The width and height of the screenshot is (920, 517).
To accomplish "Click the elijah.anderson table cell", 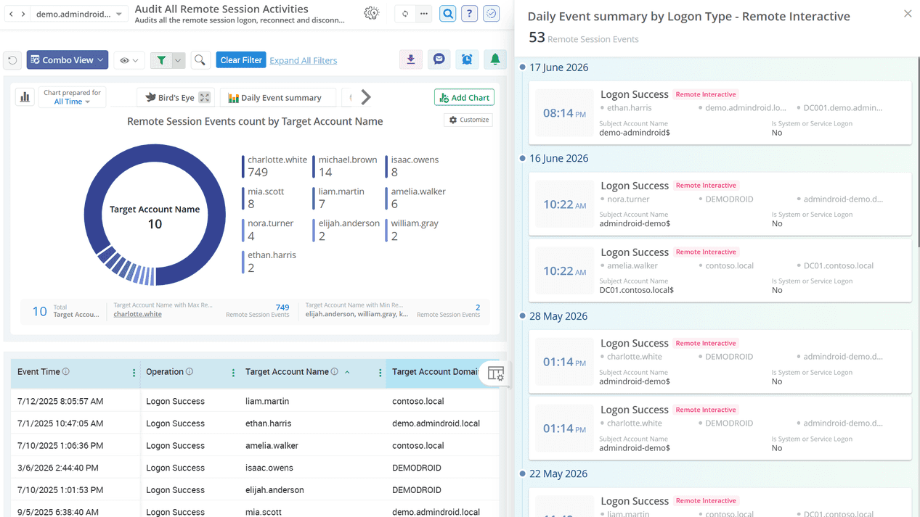I will pyautogui.click(x=274, y=490).
